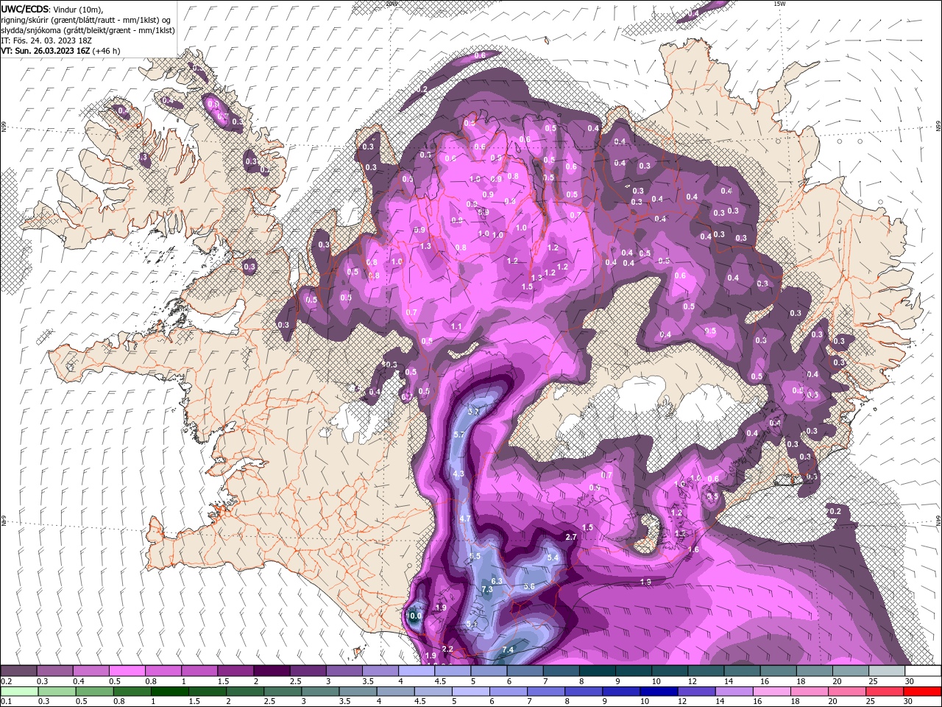The image size is (942, 707).
Task: Click the '7.3' value in the blue band
Action: 487,590
